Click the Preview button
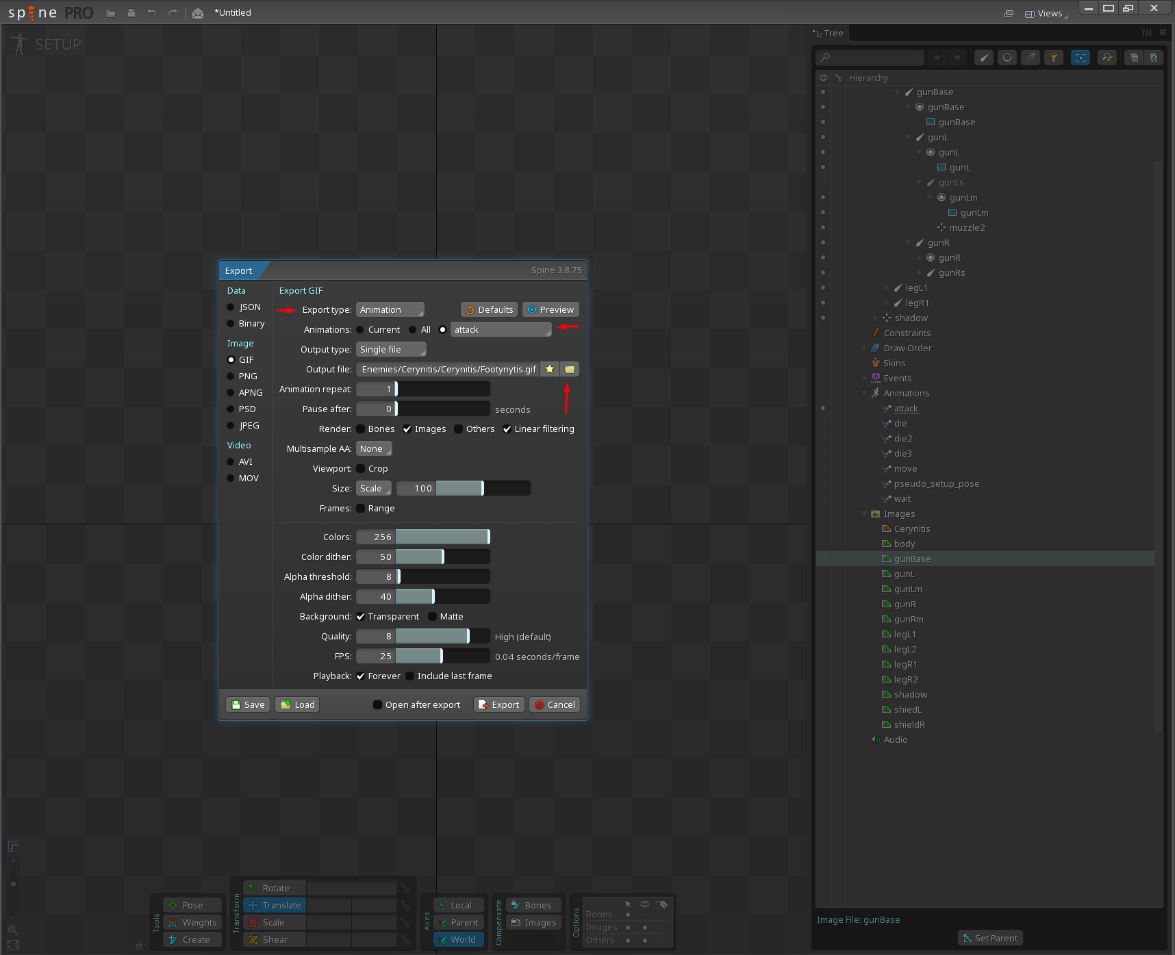The width and height of the screenshot is (1175, 955). 551,310
